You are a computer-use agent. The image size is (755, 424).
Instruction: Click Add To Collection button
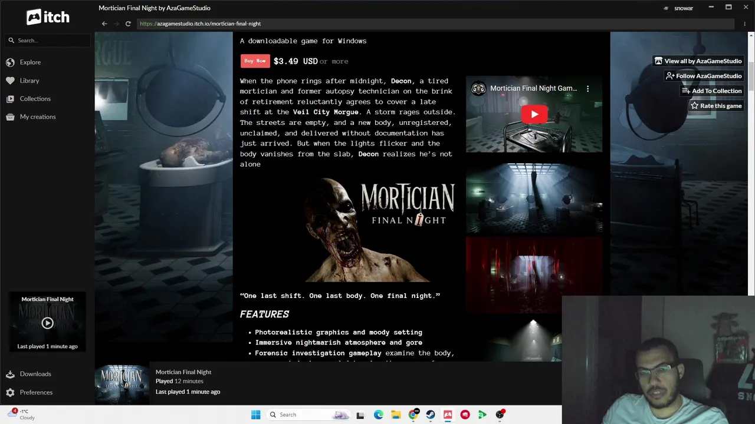[x=712, y=91]
